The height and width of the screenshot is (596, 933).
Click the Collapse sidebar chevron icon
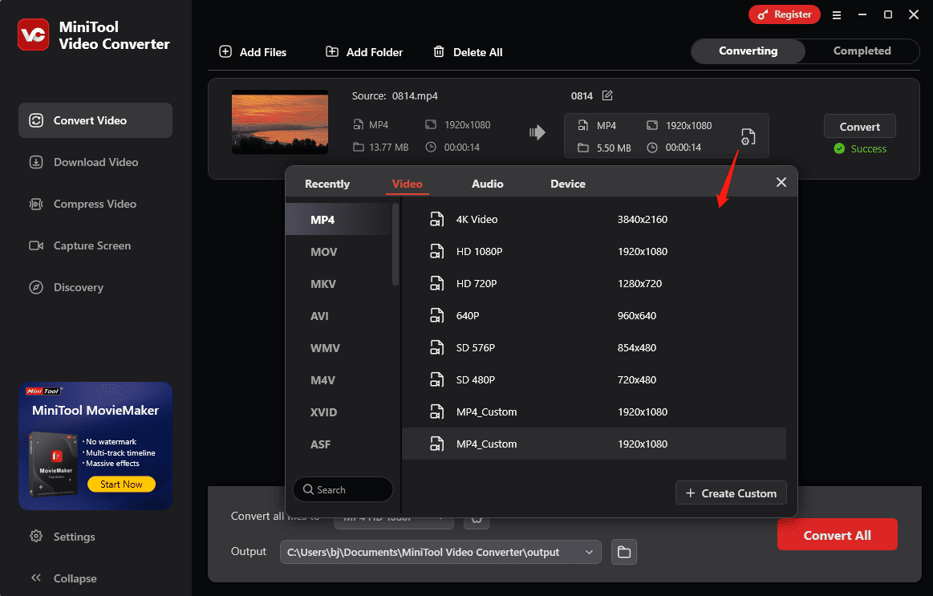click(x=36, y=578)
